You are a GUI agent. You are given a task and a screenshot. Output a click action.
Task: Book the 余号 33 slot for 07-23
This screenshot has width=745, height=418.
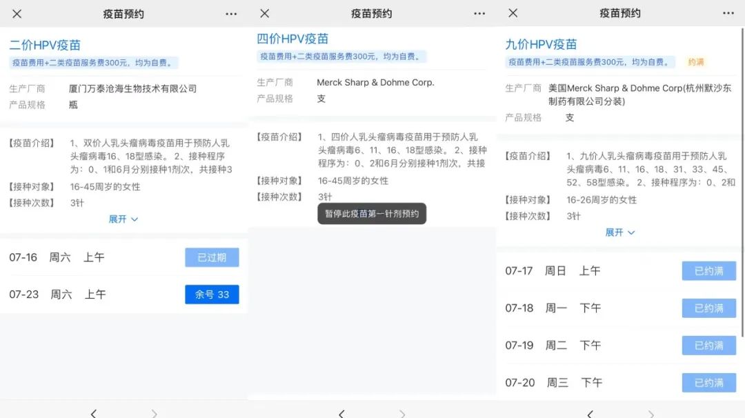coord(212,294)
